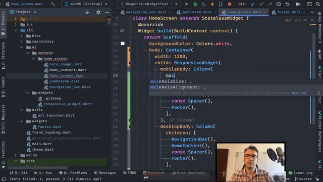The width and height of the screenshot is (323, 182).
Task: Fold the HomeScreen class gutter toggle
Action: (130, 18)
